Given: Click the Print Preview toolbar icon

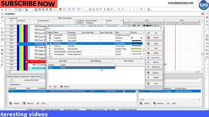Looking at the screenshot, I should (6, 9).
